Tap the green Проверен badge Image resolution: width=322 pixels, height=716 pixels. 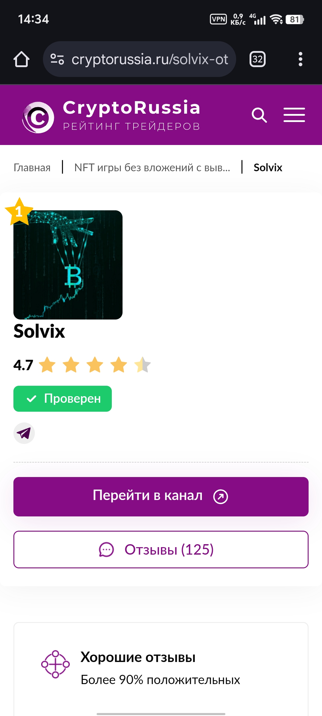tap(63, 399)
